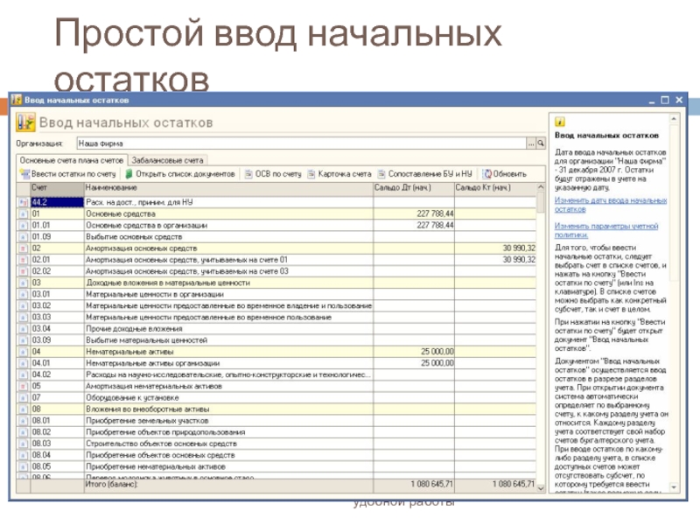Viewport: 700px width, 525px height.
Task: Open organization selection ellipsis button
Action: [531, 143]
